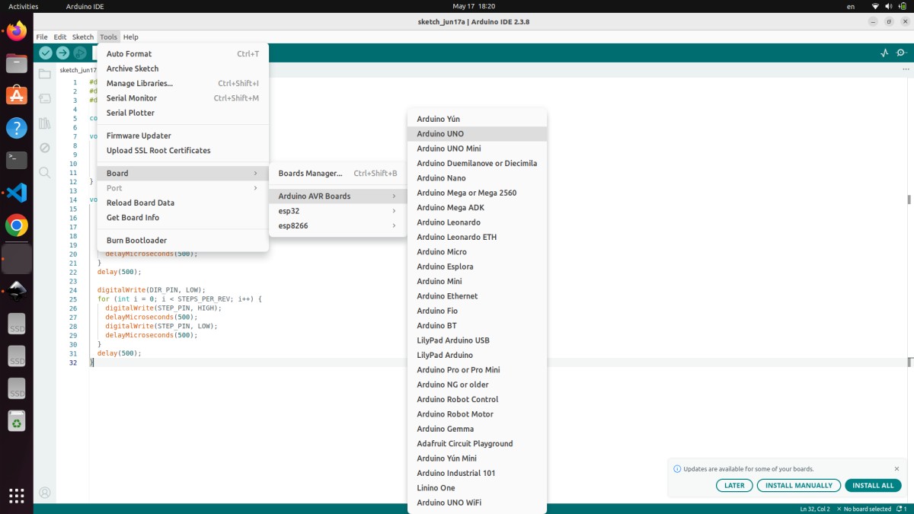
Task: Open the system power menu icon
Action: tap(903, 6)
